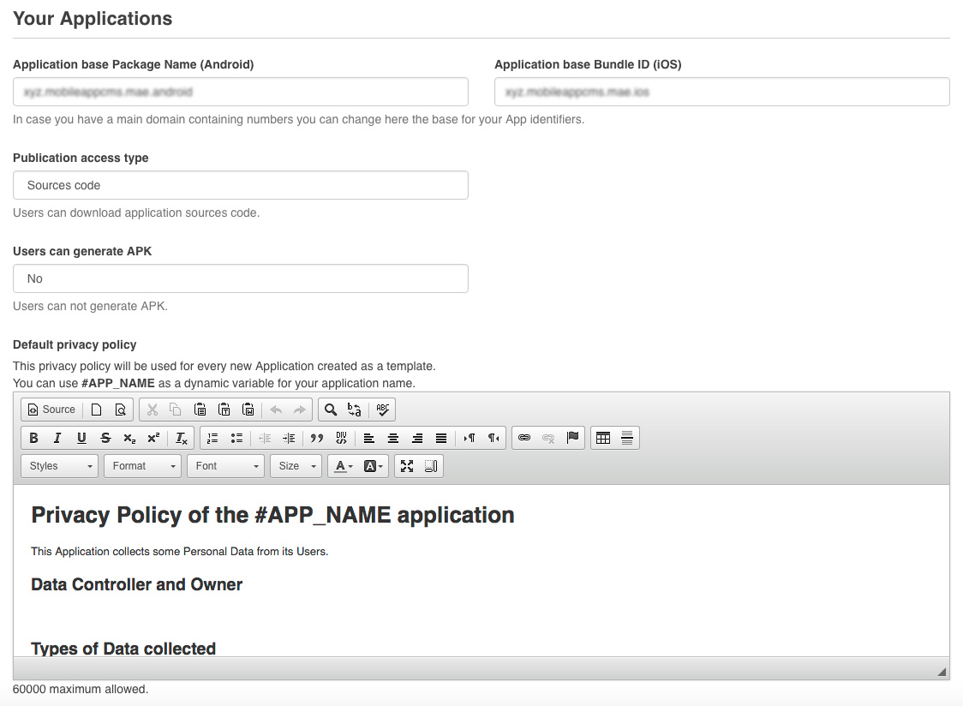963x706 pixels.
Task: Insert a link with the link icon
Action: click(x=524, y=438)
